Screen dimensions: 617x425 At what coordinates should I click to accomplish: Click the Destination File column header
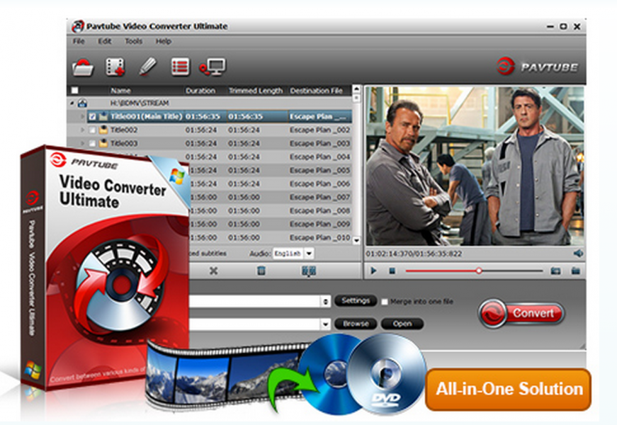(x=317, y=91)
